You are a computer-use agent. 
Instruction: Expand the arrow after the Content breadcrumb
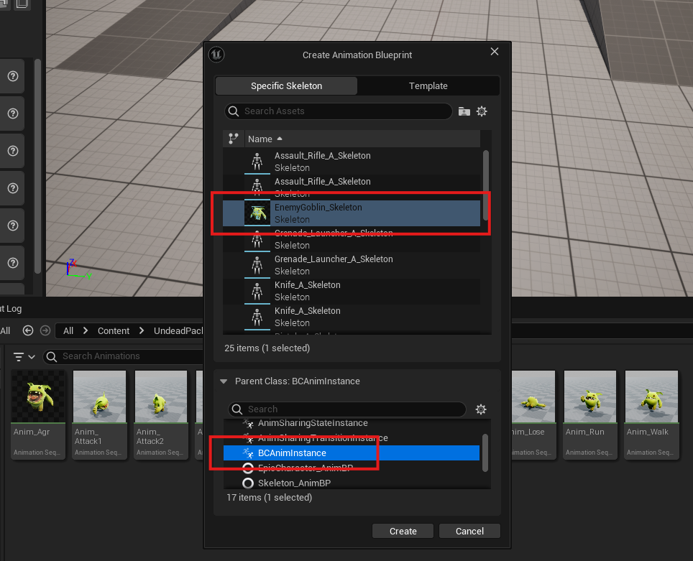pos(142,330)
